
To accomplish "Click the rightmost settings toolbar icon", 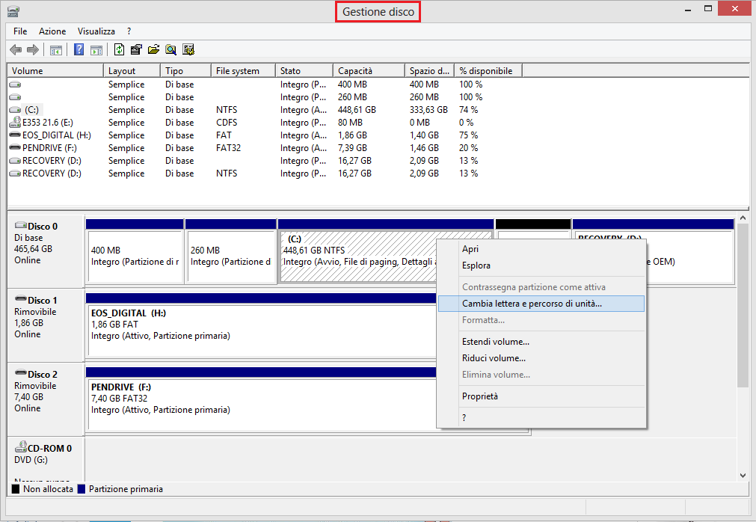I will (188, 50).
